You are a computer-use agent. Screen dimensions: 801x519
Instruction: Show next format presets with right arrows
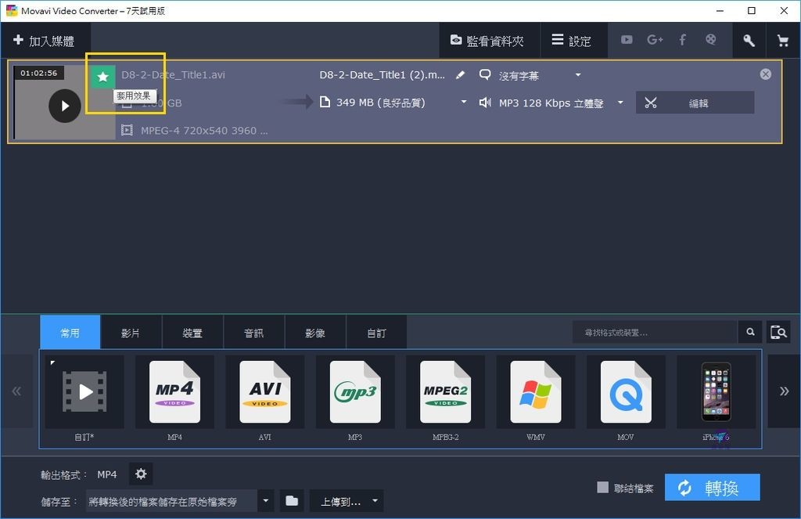pos(784,391)
